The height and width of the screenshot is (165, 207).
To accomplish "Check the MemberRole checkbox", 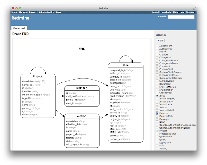I will tap(157, 116).
